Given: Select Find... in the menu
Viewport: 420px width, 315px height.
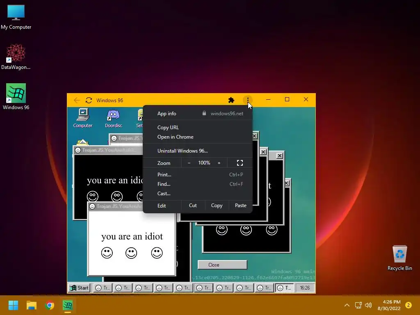Looking at the screenshot, I should pos(198,184).
